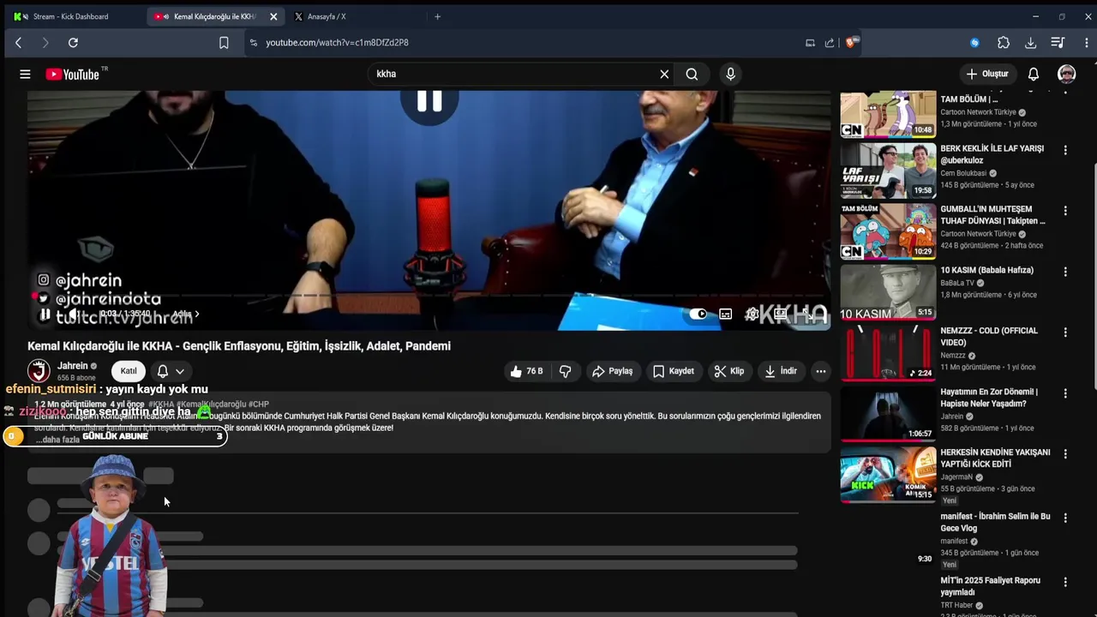
Task: Open video player settings gear
Action: click(752, 314)
